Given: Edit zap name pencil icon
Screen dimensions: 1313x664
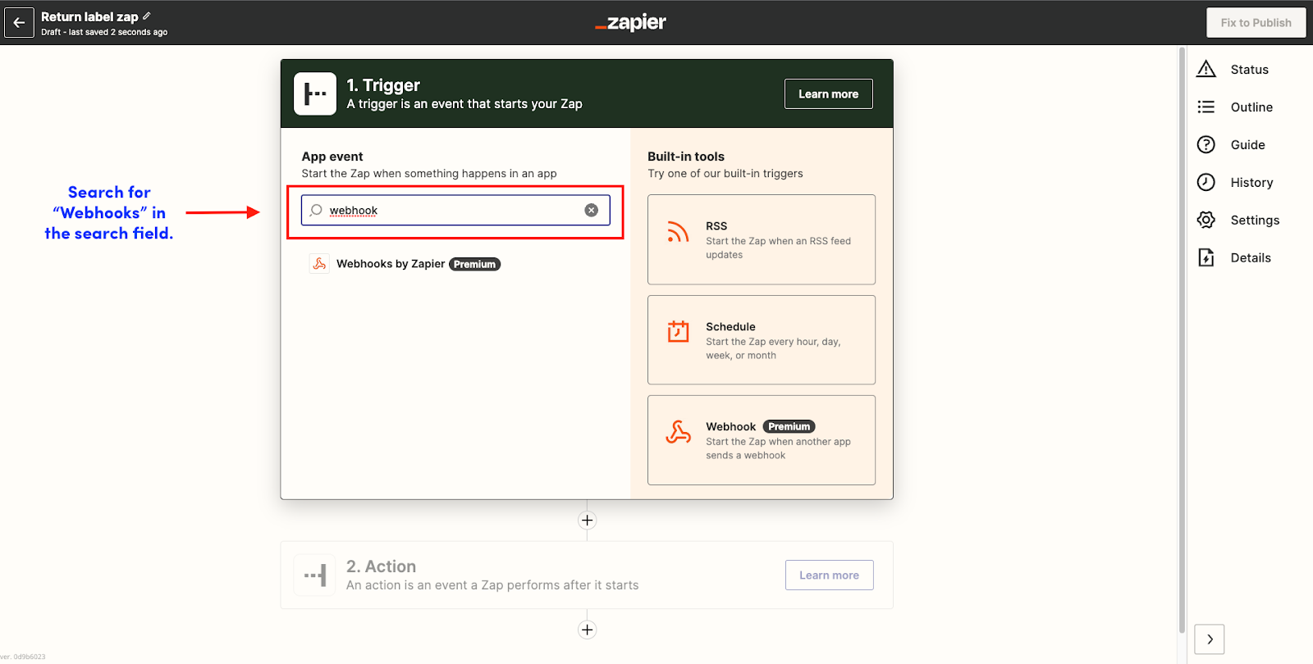Looking at the screenshot, I should [x=147, y=16].
